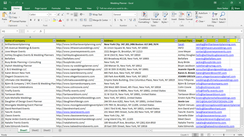
Task: Toggle center horizontal alignment
Action: [x=72, y=20]
